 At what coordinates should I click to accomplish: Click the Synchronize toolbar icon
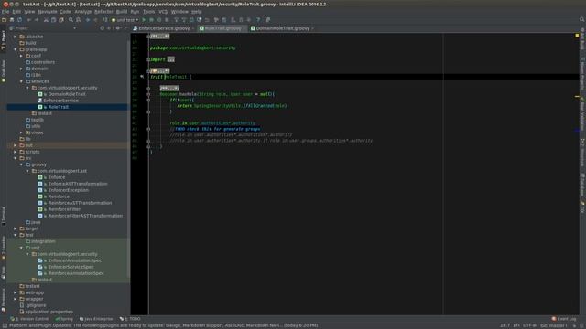19,20
